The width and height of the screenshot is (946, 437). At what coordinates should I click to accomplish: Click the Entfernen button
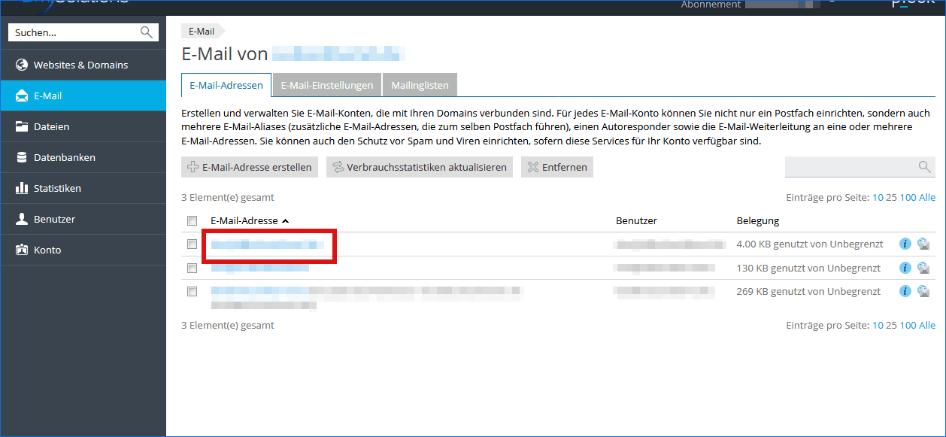coord(557,167)
